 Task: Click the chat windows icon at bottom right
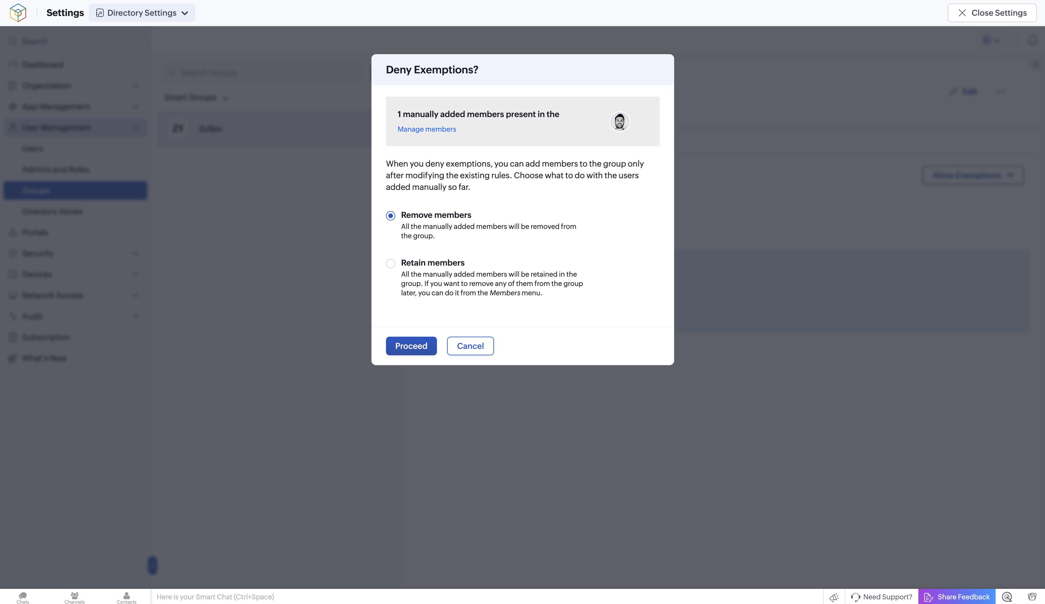click(1032, 597)
